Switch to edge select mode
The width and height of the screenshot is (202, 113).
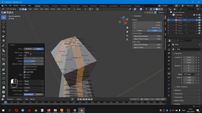tap(23, 9)
